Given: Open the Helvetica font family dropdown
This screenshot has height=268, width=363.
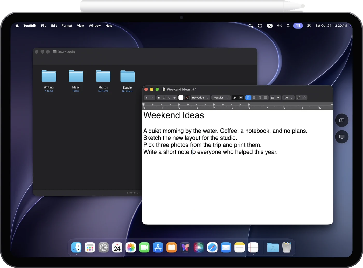Looking at the screenshot, I should point(200,98).
